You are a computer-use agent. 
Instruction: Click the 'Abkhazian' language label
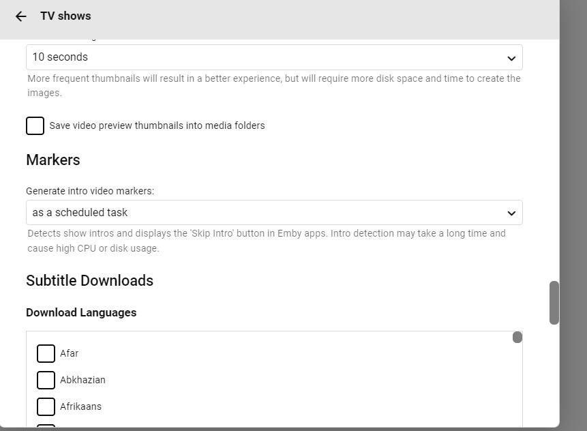point(82,380)
